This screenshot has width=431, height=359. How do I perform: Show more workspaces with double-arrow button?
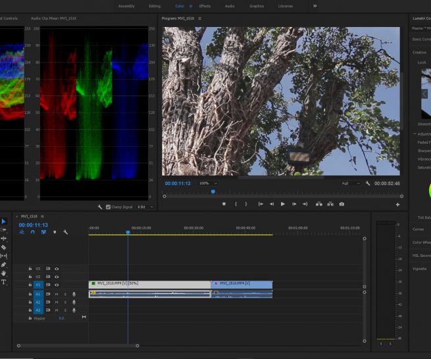click(315, 6)
